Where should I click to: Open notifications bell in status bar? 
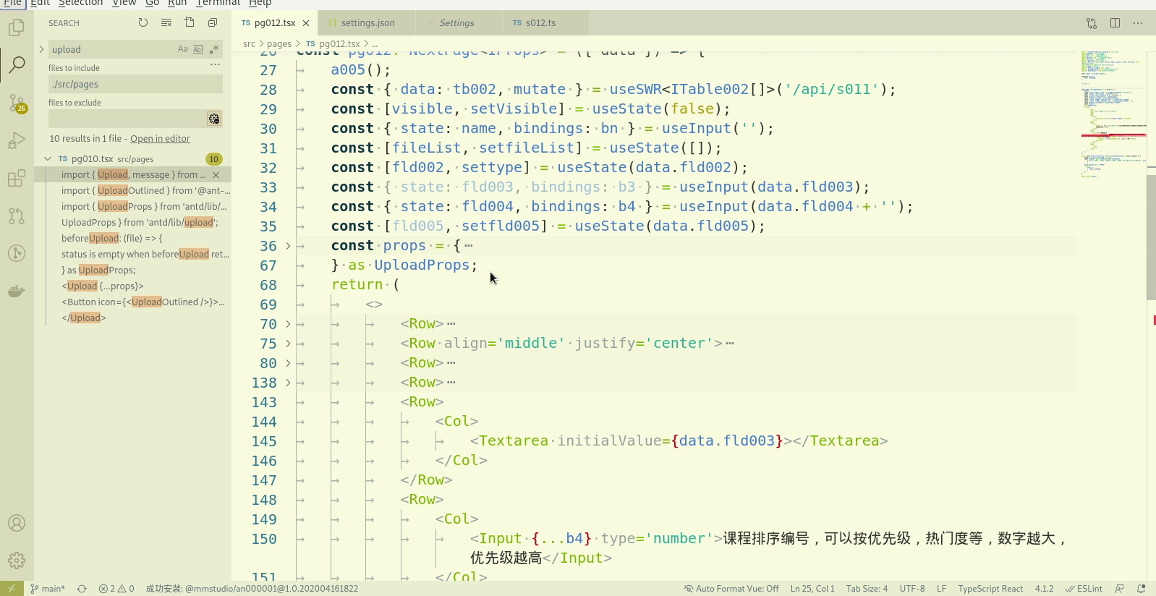pyautogui.click(x=1142, y=589)
